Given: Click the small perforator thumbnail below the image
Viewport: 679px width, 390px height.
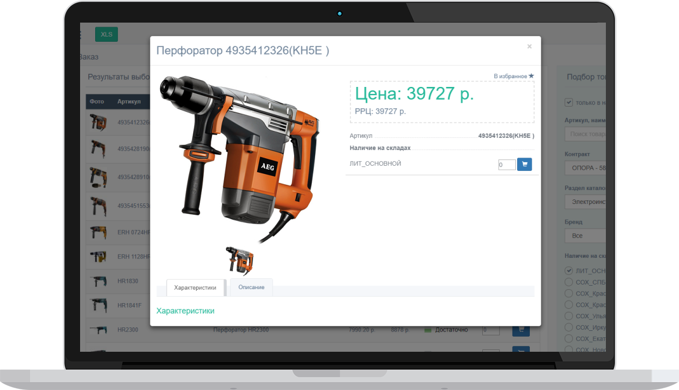Looking at the screenshot, I should point(240,261).
